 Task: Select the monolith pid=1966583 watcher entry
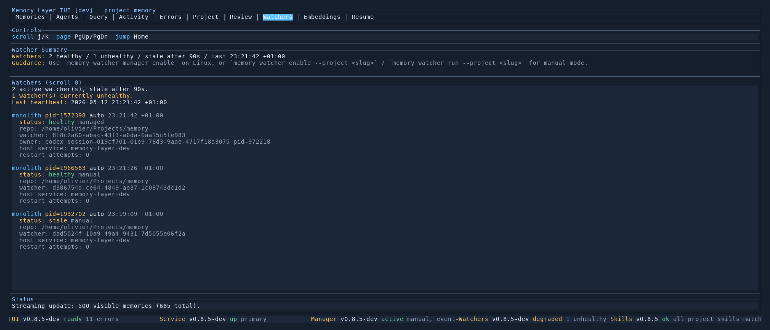pyautogui.click(x=87, y=168)
